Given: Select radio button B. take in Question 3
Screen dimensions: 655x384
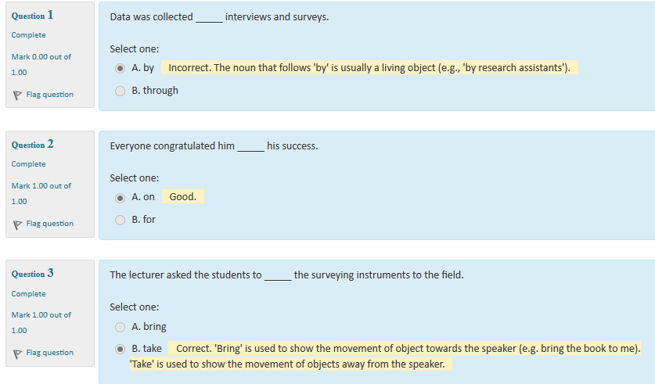Looking at the screenshot, I should [x=120, y=349].
